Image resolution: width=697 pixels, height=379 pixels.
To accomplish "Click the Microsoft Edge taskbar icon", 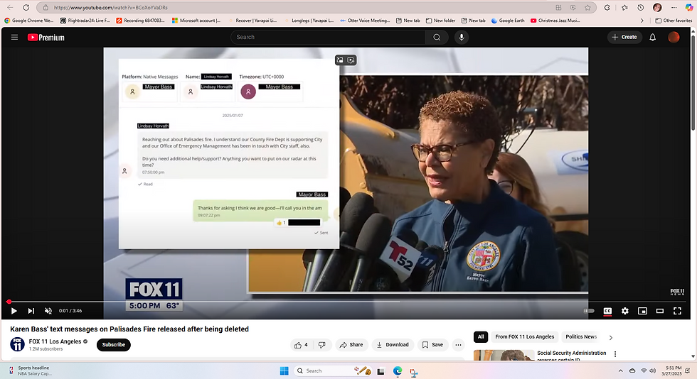I will pyautogui.click(x=398, y=371).
